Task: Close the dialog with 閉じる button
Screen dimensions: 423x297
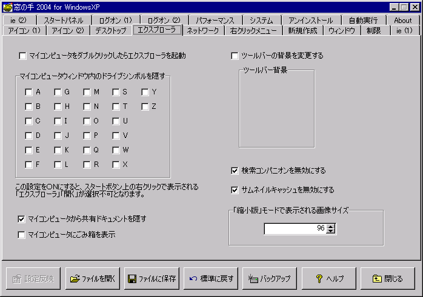Action: 388,278
